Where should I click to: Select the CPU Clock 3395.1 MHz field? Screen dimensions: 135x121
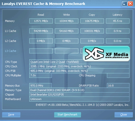pos(79,66)
